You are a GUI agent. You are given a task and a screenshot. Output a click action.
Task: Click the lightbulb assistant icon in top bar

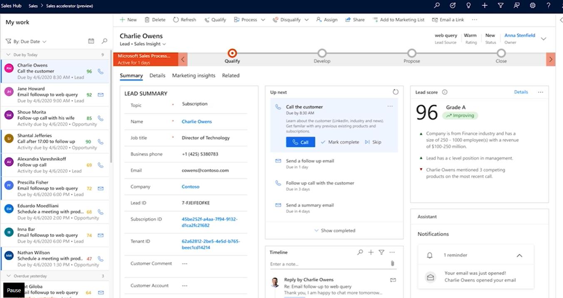point(469,6)
